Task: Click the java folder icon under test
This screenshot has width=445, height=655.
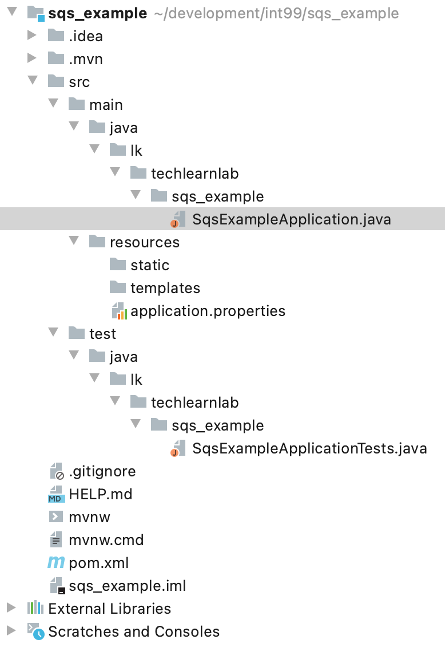Action: click(x=97, y=356)
